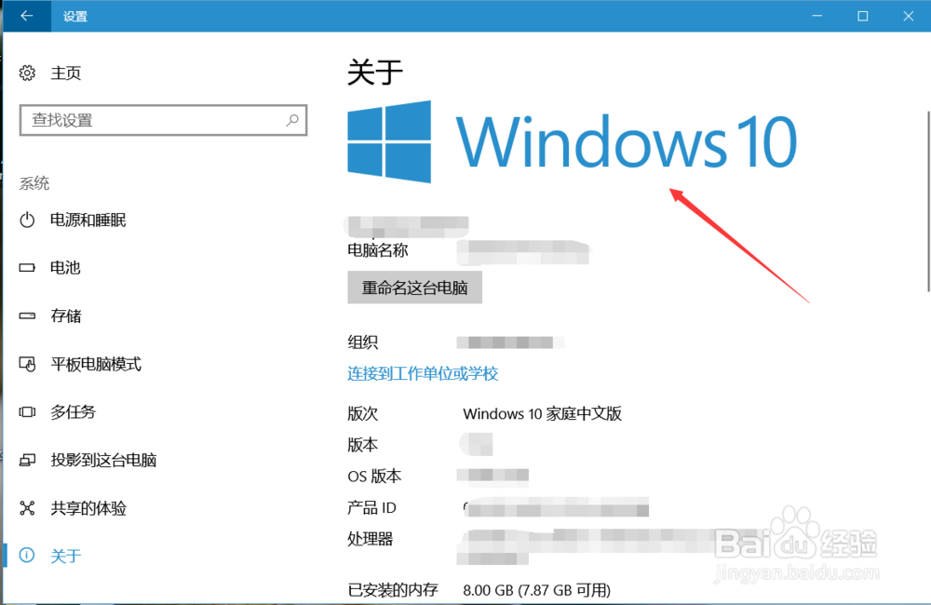Focus the 查找设置 search field
This screenshot has width=931, height=605.
[163, 120]
